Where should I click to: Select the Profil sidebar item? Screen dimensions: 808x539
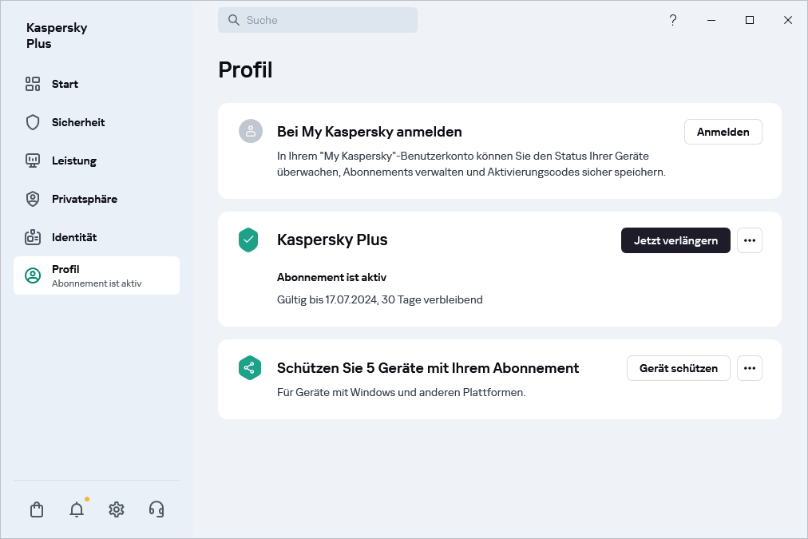coord(96,275)
